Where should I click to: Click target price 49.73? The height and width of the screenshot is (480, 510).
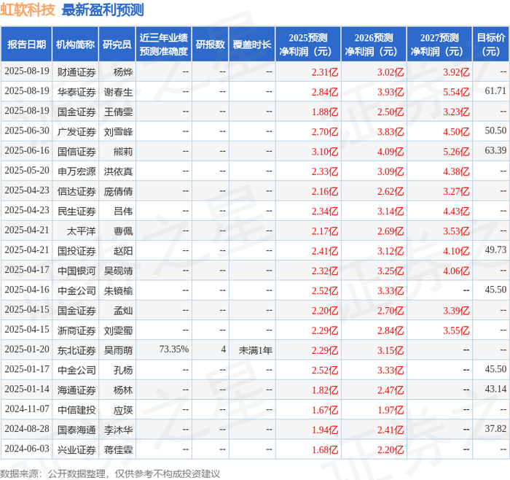495,249
